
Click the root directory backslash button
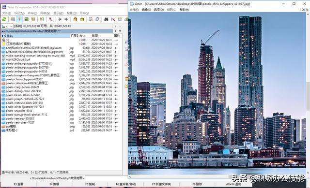click(115, 26)
